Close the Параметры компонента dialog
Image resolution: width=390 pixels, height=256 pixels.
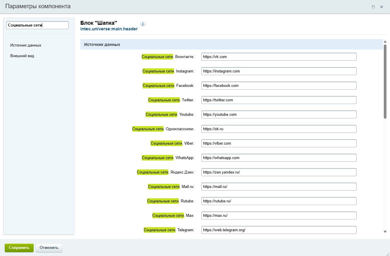pyautogui.click(x=381, y=7)
